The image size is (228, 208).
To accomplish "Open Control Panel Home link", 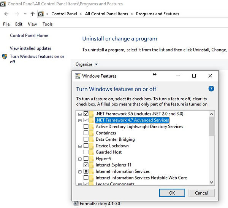I will point(29,35).
